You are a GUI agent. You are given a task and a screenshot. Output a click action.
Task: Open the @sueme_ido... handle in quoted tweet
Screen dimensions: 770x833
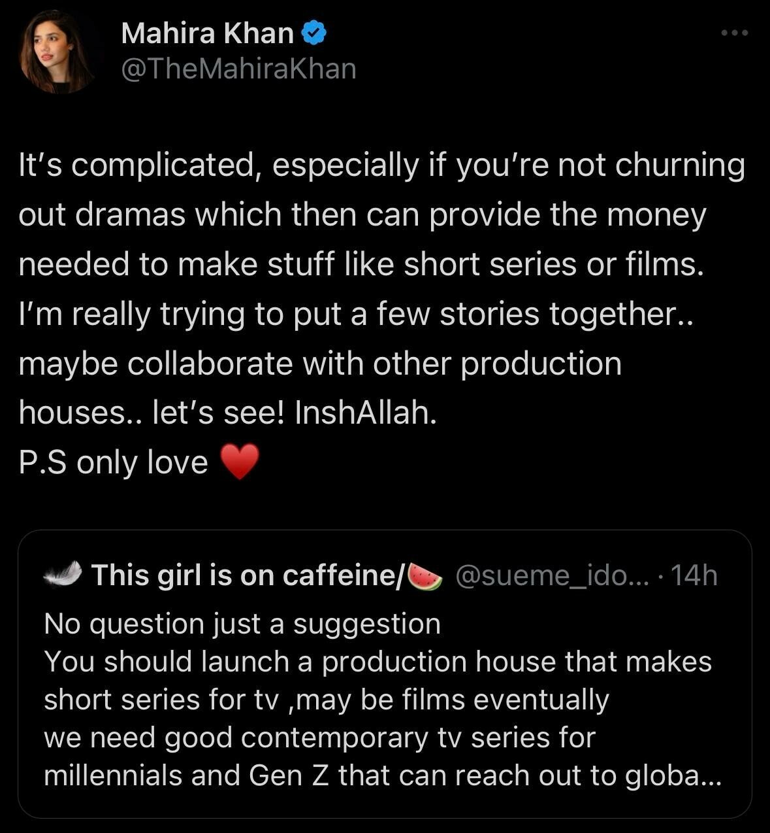(552, 575)
